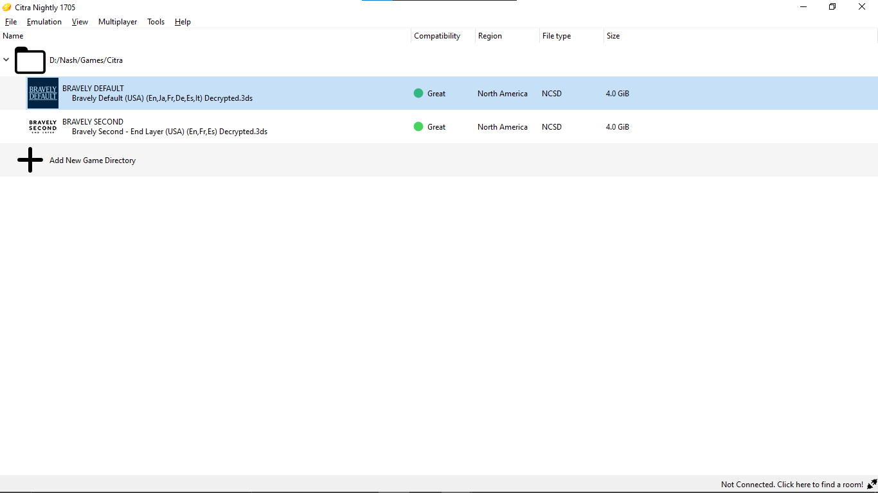Open the File menu

coord(11,22)
